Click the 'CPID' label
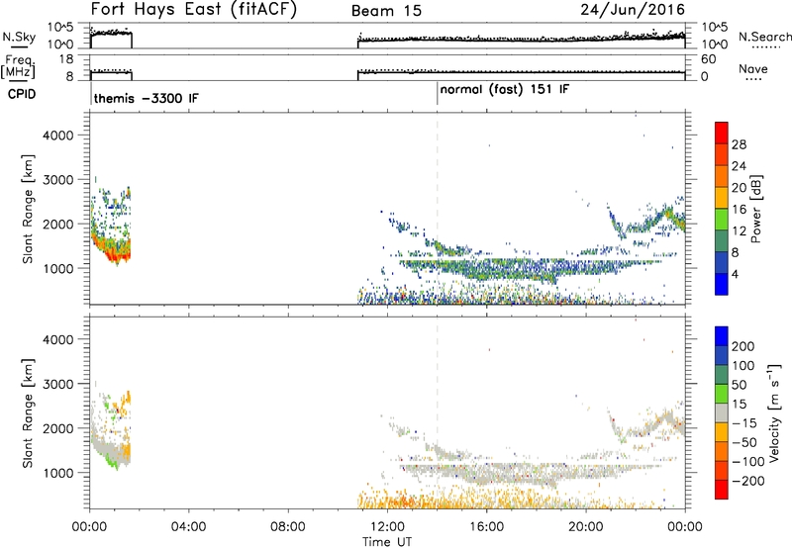Screen dimensions: 792x548 tap(22, 94)
